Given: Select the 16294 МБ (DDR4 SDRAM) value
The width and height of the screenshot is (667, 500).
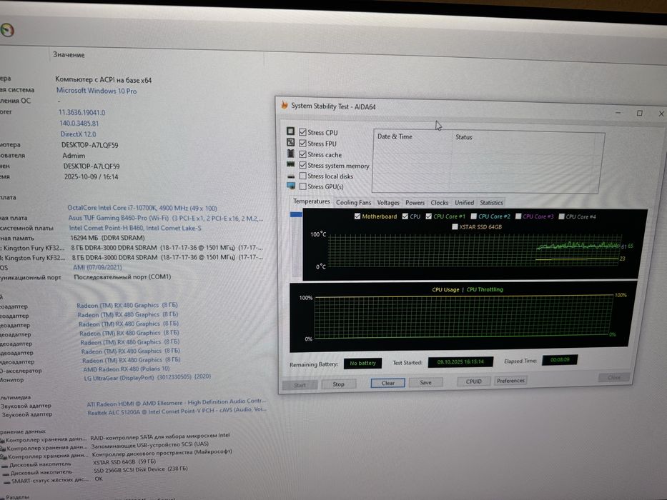Looking at the screenshot, I should point(107,238).
